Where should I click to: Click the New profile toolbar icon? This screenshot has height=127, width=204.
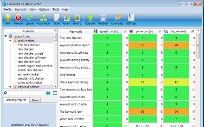click(8, 18)
